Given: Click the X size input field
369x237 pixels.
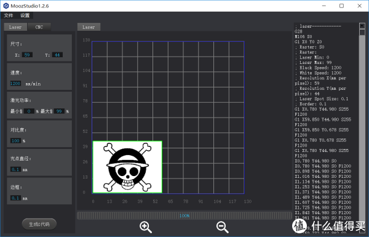Looking at the screenshot, I should (x=27, y=55).
